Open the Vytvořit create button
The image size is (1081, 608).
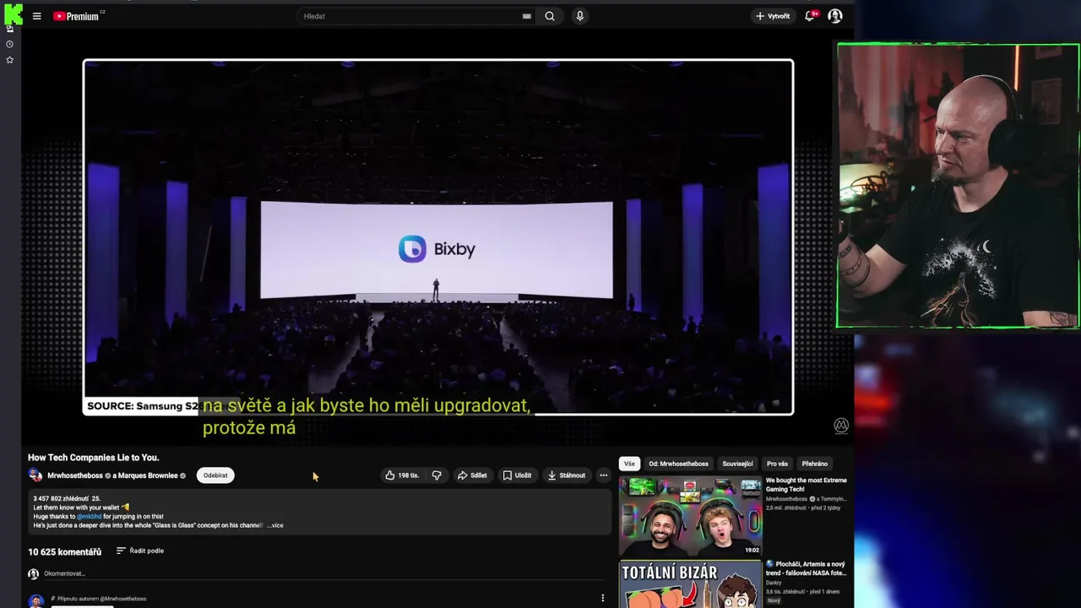pyautogui.click(x=773, y=16)
